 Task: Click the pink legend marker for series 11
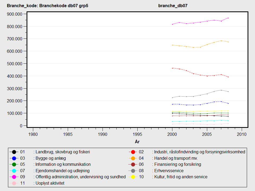click(14, 183)
